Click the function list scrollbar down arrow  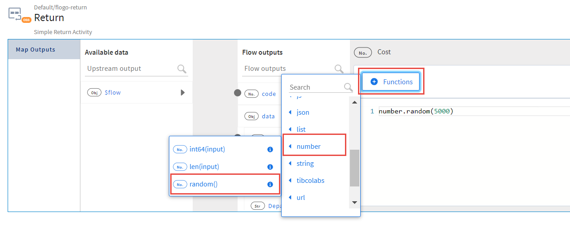tap(354, 202)
